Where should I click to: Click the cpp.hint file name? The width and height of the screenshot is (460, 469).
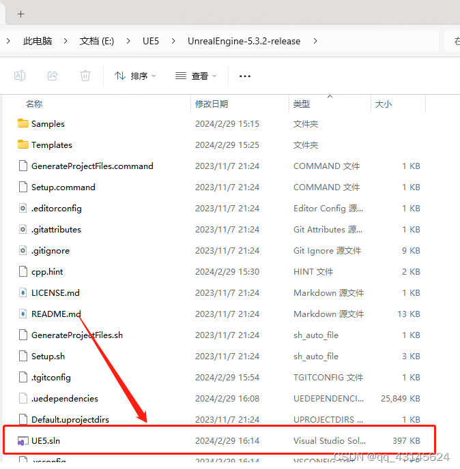click(47, 272)
